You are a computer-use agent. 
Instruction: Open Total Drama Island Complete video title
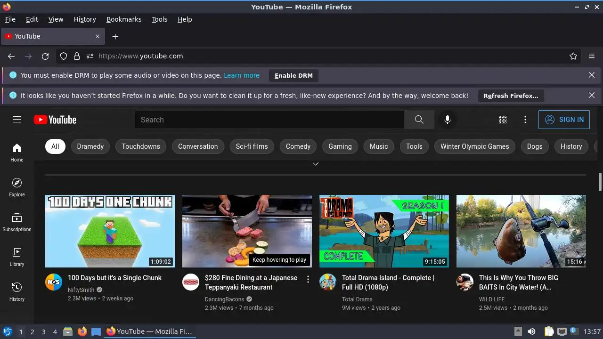pos(388,282)
